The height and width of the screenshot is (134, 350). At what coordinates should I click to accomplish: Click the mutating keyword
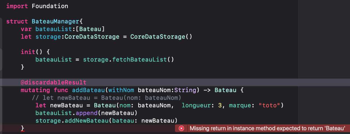click(x=35, y=90)
